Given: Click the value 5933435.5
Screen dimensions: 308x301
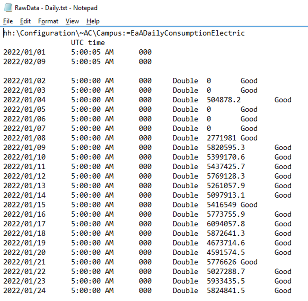Looking at the screenshot, I should 226,281.
